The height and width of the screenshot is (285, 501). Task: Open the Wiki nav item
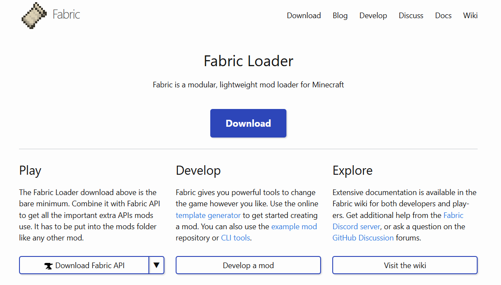(470, 15)
